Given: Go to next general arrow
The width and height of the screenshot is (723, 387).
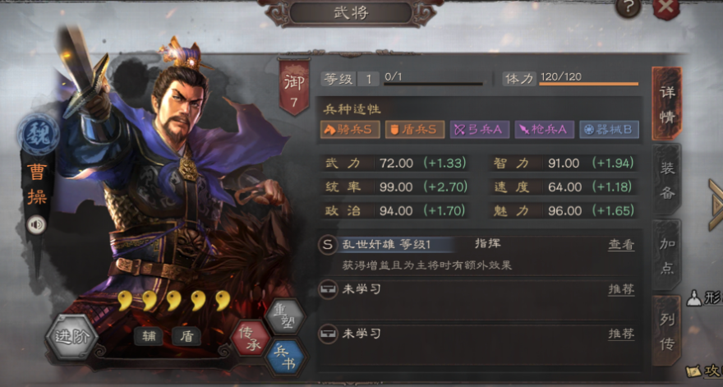Looking at the screenshot, I should [716, 205].
